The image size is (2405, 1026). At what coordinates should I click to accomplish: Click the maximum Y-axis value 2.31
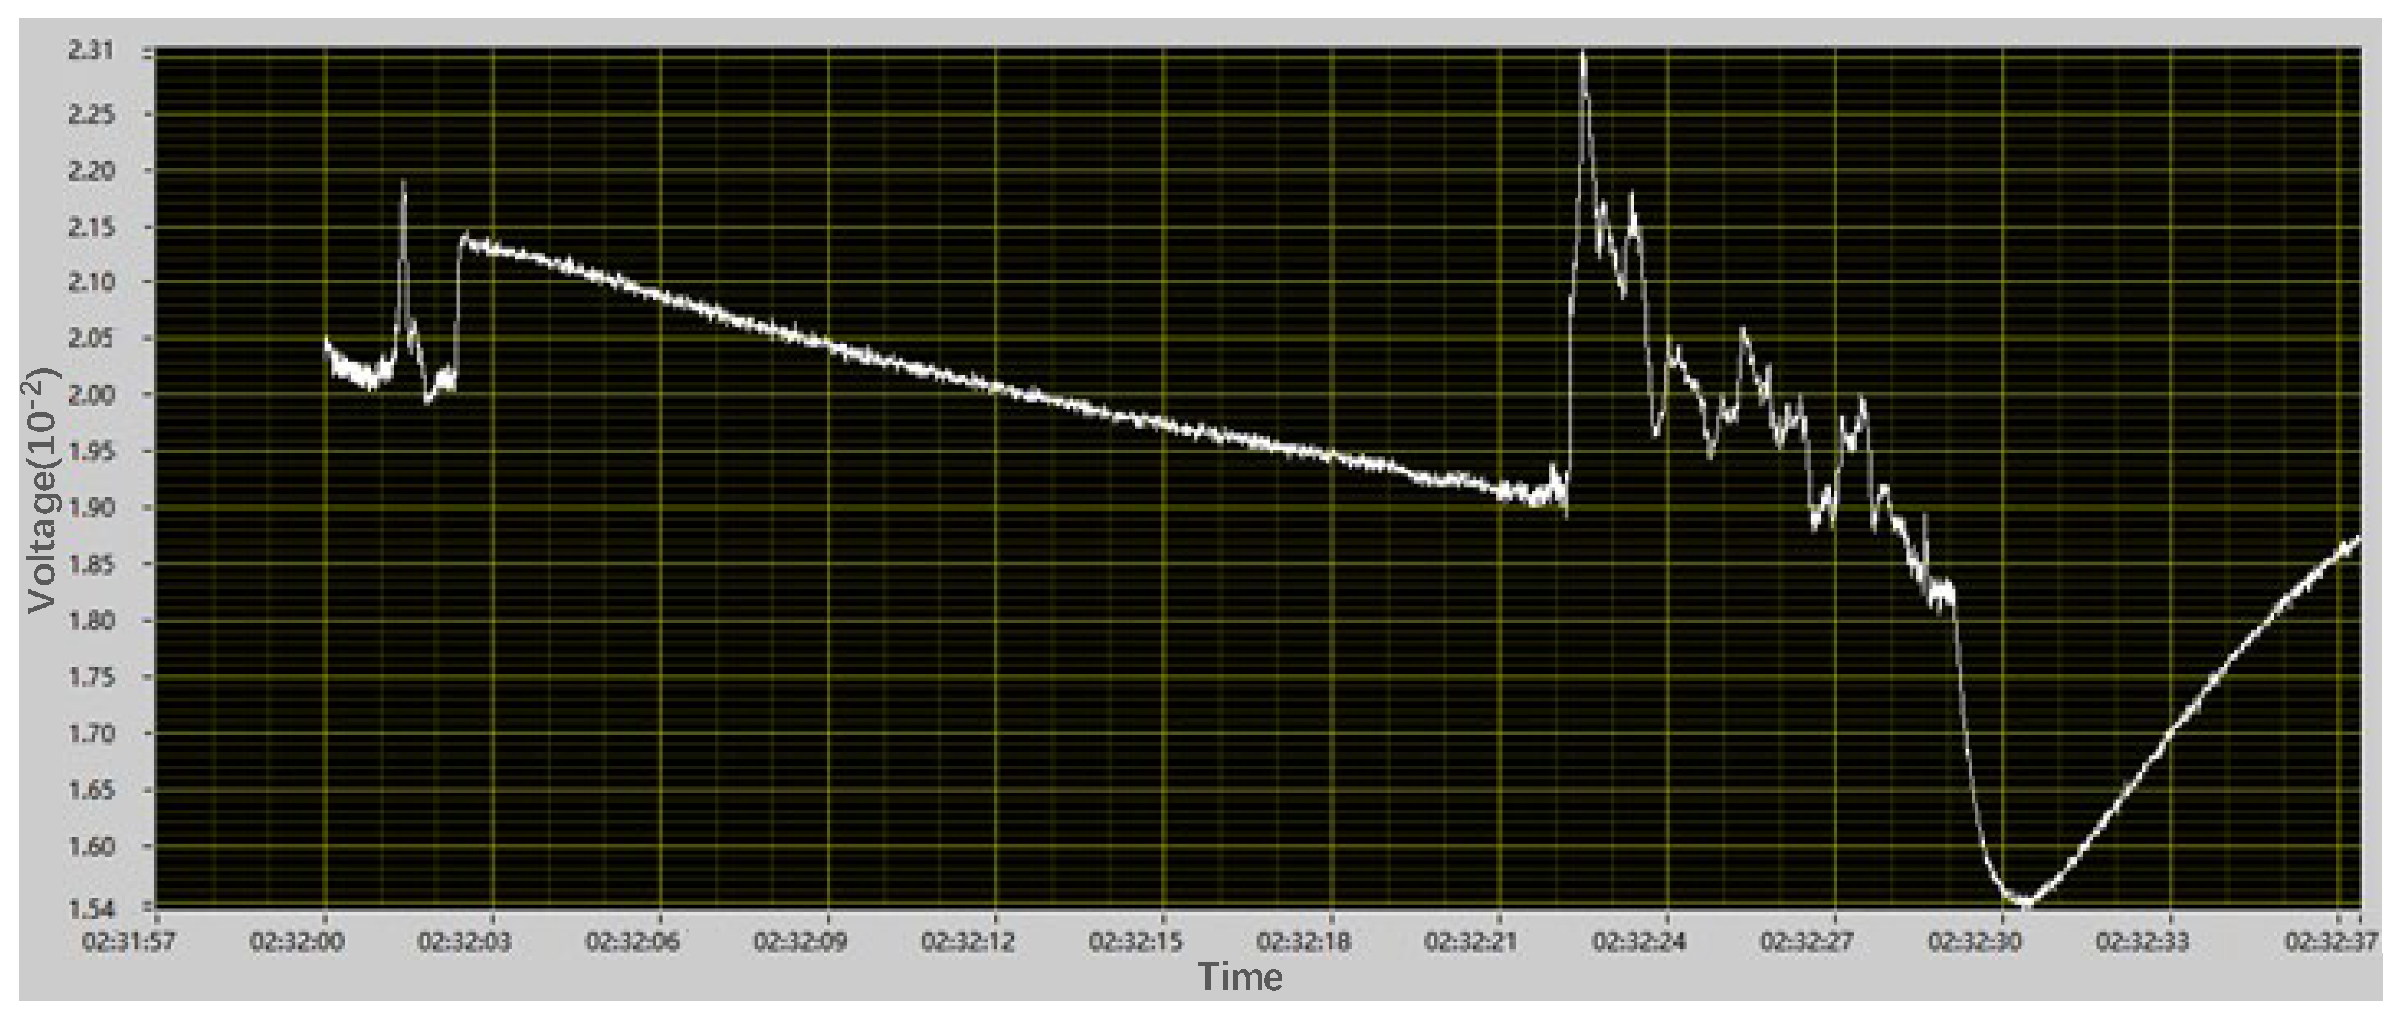(x=90, y=49)
